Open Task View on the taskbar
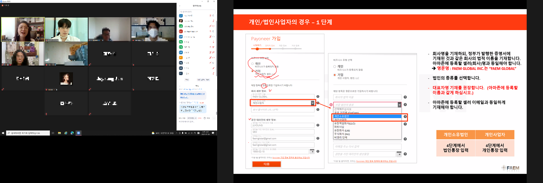The height and width of the screenshot is (183, 543). pos(53,133)
